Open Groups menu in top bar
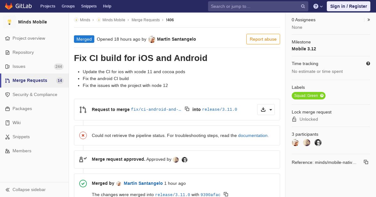 tap(68, 6)
